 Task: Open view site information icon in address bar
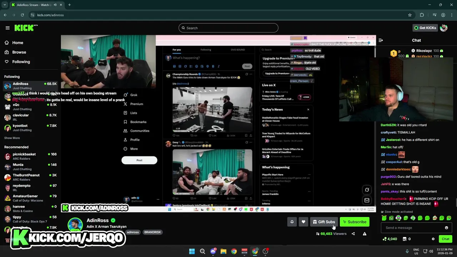click(x=32, y=15)
